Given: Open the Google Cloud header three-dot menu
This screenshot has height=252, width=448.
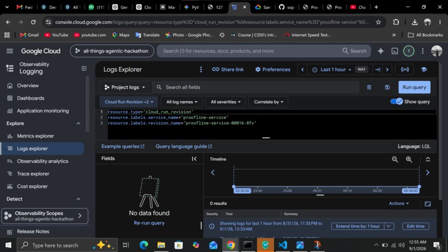Looking at the screenshot, I should tap(422, 51).
